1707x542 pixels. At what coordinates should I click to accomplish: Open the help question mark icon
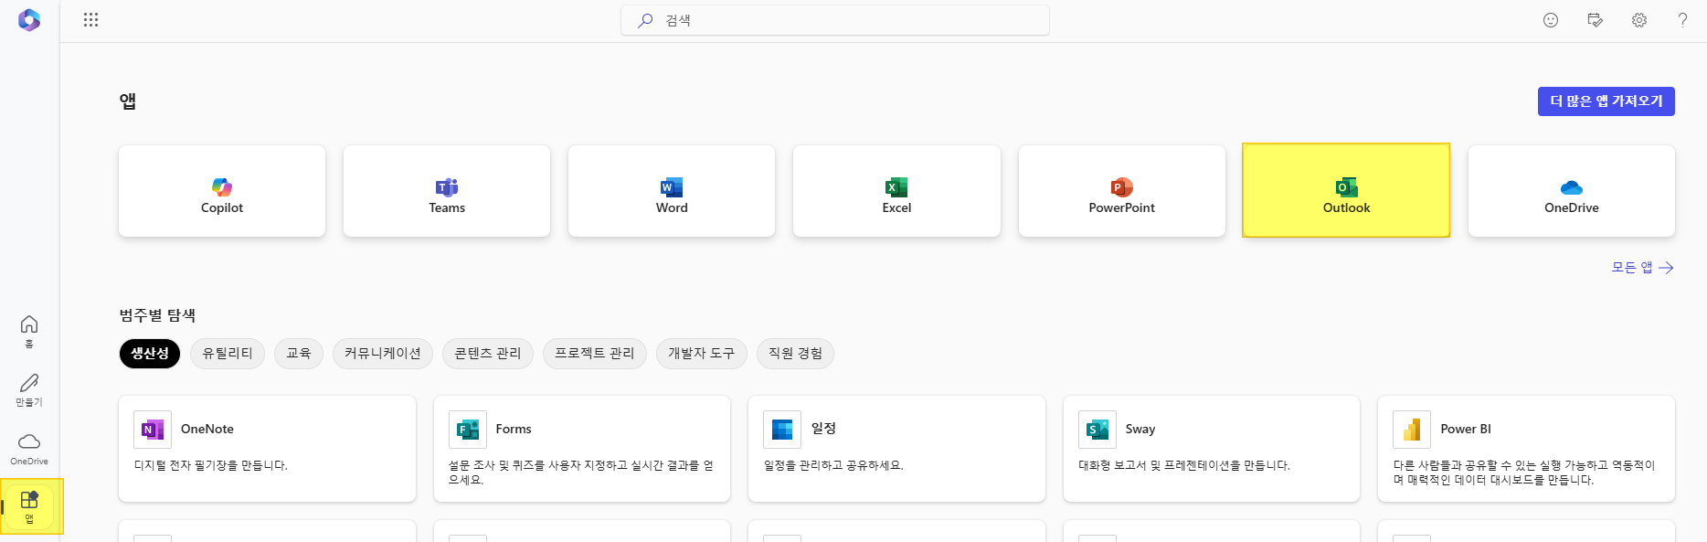(x=1682, y=20)
